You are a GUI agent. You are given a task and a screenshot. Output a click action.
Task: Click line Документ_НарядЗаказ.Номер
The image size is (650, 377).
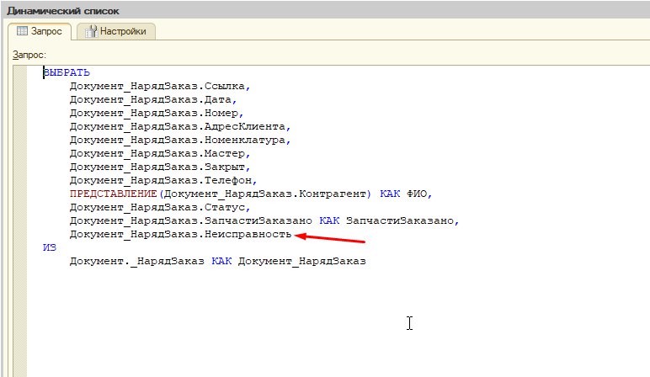(x=157, y=113)
